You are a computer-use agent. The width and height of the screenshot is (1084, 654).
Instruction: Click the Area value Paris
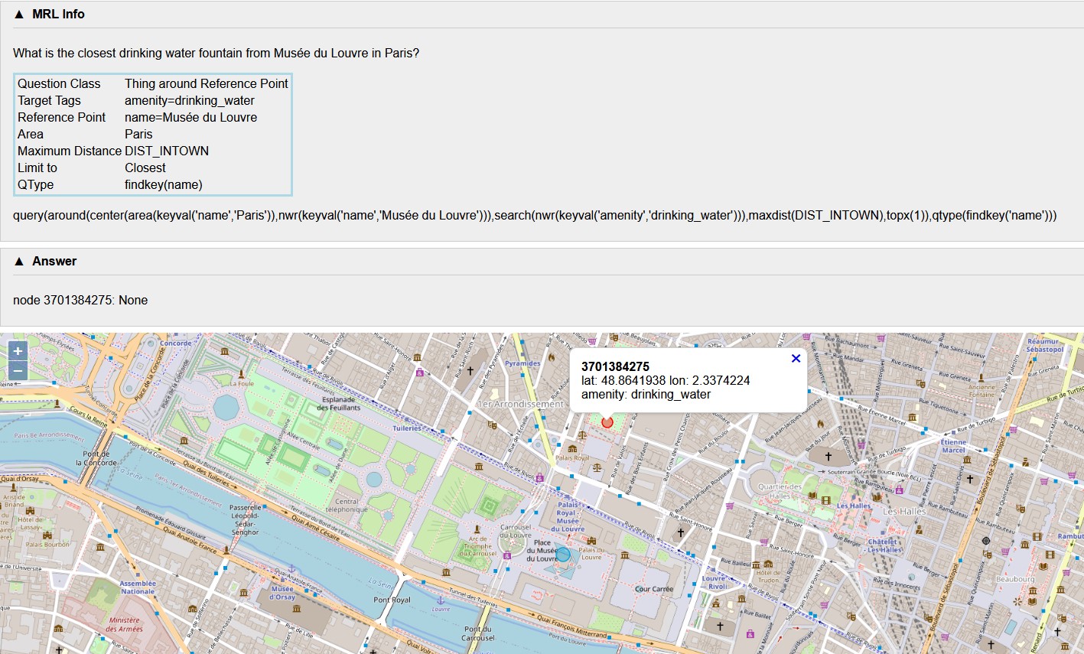(138, 134)
